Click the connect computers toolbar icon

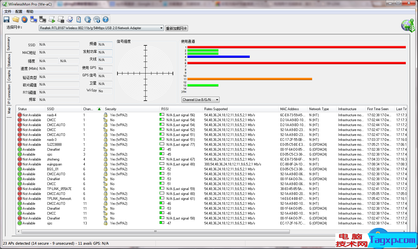click(34, 19)
